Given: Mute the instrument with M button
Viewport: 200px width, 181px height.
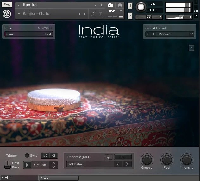Looking at the screenshot, I should coord(130,16).
